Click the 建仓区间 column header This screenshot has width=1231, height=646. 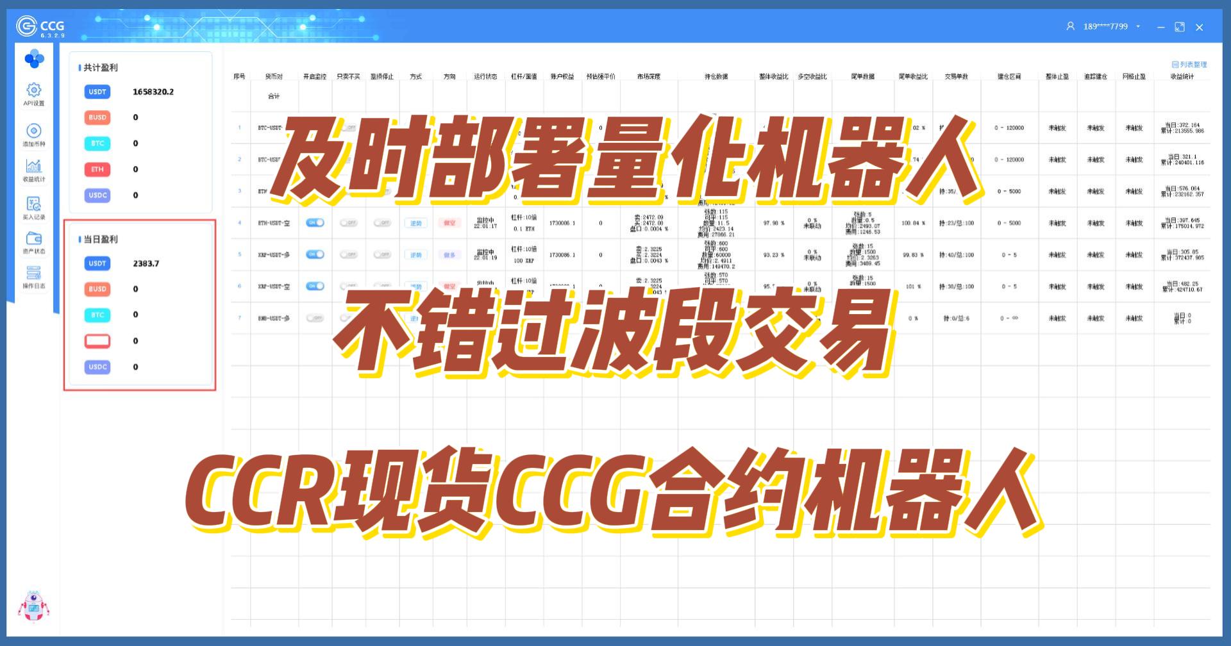point(1010,76)
